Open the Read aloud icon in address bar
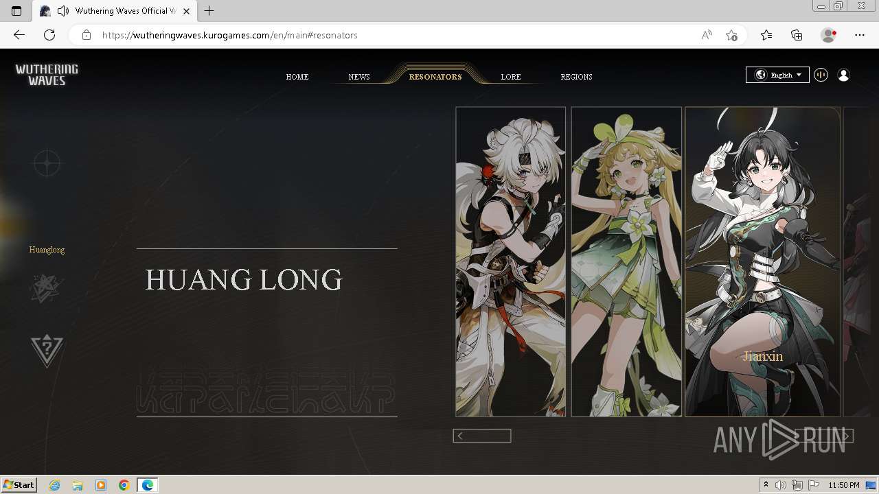 click(x=707, y=35)
